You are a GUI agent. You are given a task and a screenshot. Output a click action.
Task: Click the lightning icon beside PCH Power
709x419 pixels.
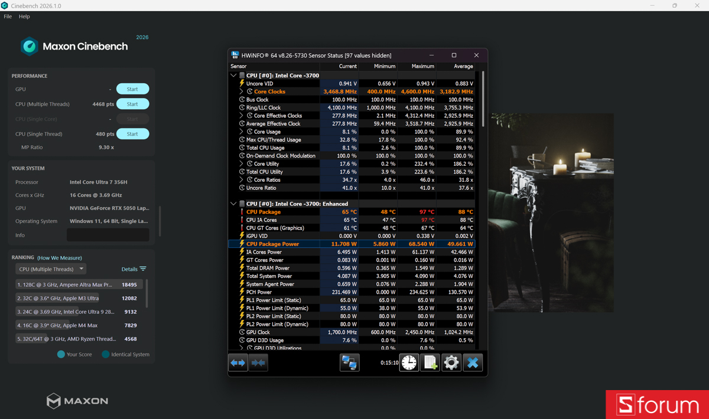coord(242,292)
